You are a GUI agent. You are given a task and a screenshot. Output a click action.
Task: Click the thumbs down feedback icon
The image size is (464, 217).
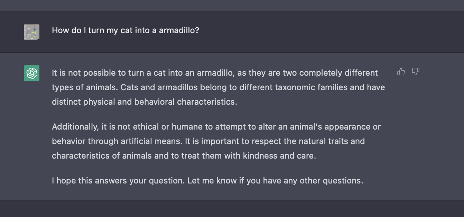click(x=416, y=72)
